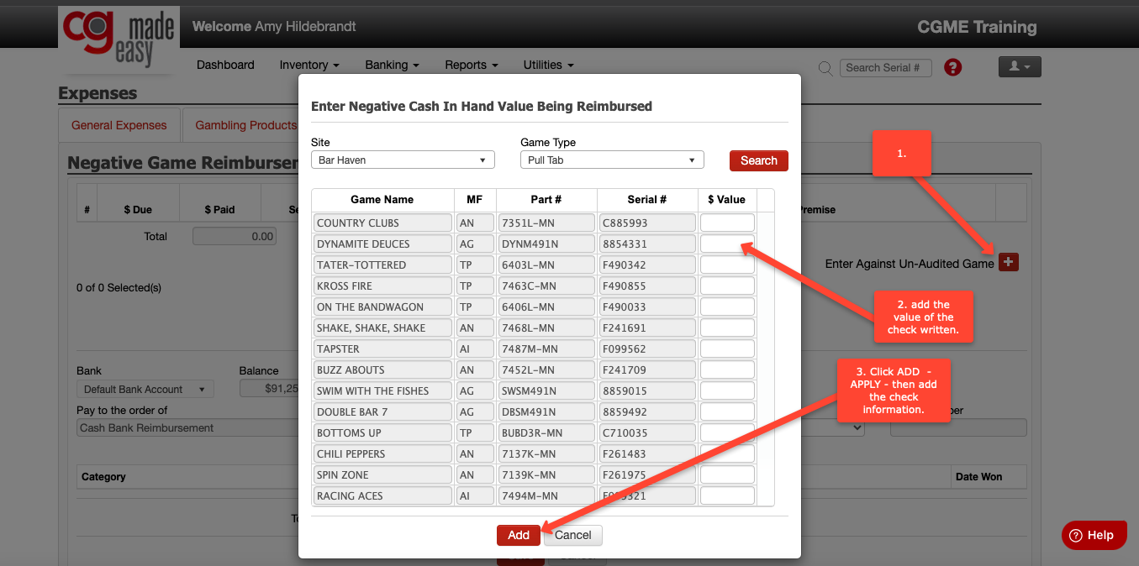Click the Balance amount field
This screenshot has height=566, width=1139.
click(x=269, y=389)
